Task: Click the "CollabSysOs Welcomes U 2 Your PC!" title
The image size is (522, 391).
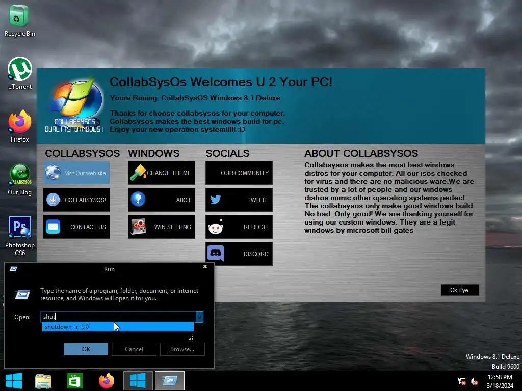Action: pyautogui.click(x=221, y=82)
